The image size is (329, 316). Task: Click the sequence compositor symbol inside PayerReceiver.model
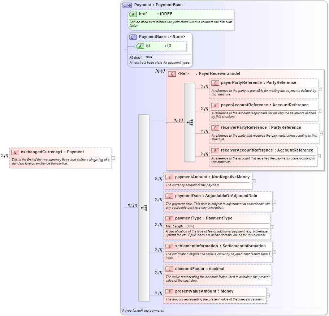[x=190, y=123]
